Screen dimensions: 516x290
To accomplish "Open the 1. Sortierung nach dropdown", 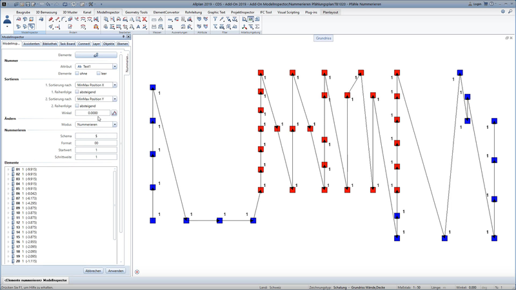I will click(x=114, y=84).
